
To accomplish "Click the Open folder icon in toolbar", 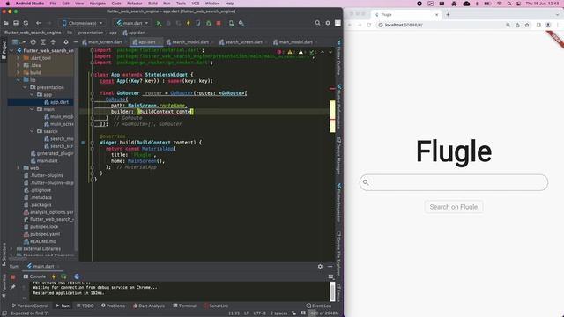I will [x=6, y=23].
